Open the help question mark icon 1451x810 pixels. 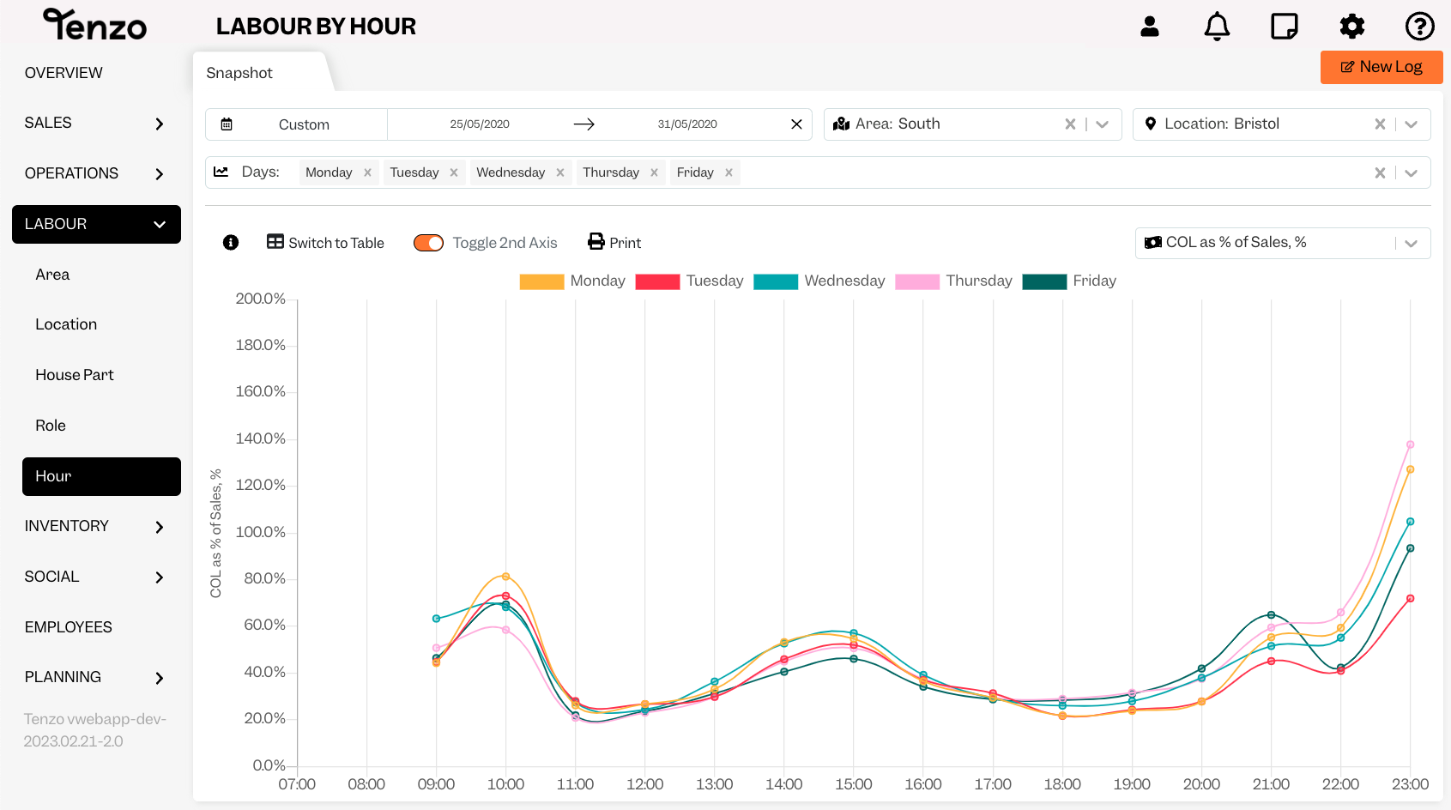click(1420, 27)
